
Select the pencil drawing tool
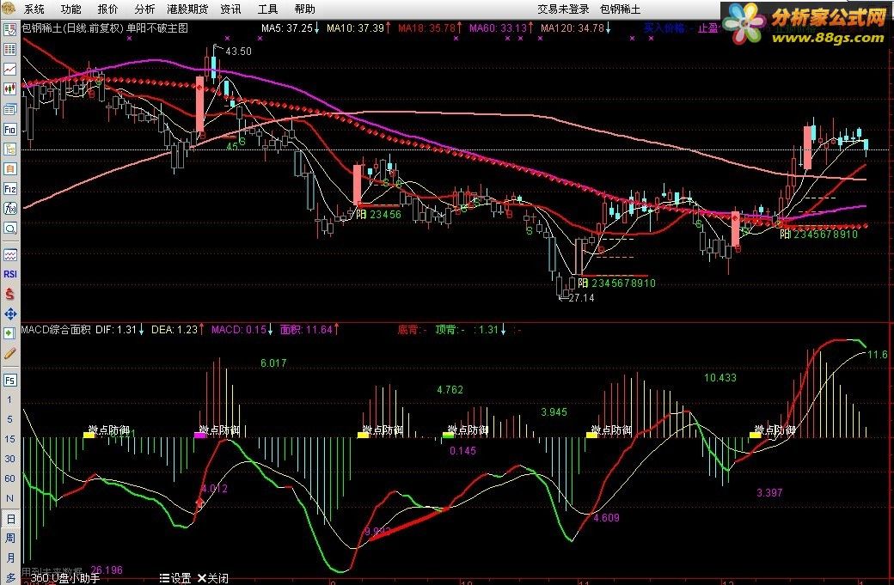[9, 353]
